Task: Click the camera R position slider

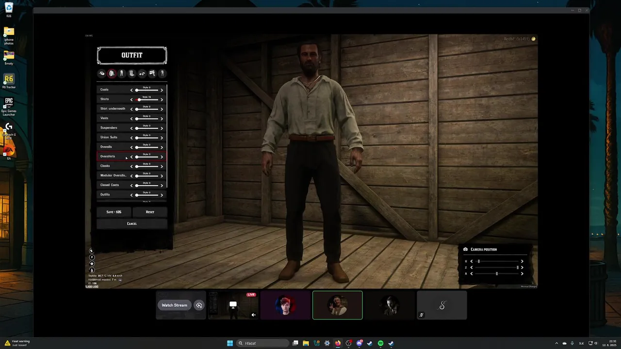Action: point(497,274)
